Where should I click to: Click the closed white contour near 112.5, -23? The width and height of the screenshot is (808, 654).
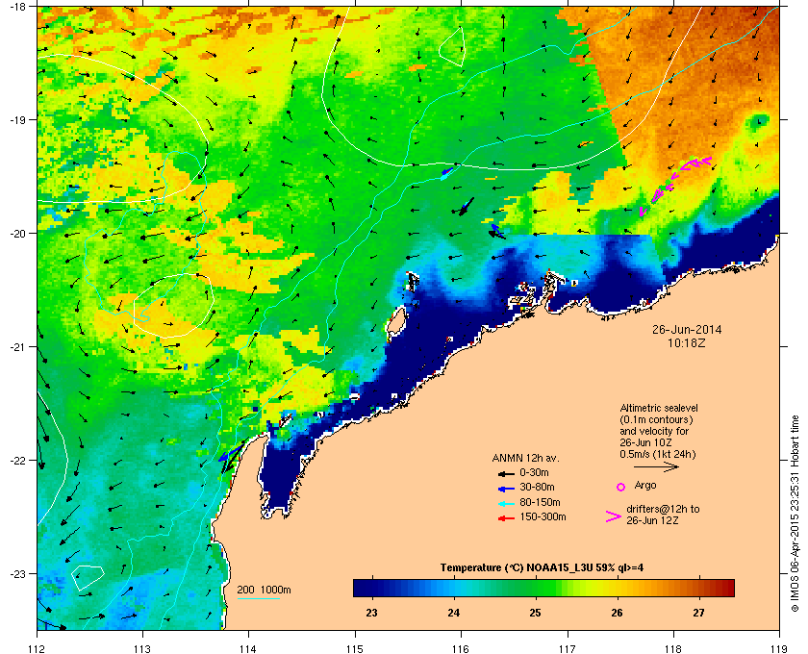pos(88,577)
